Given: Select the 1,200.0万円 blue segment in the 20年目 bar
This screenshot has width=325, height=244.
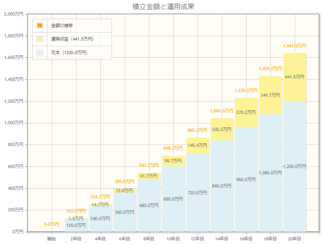Looking at the screenshot, I should coord(295,166).
